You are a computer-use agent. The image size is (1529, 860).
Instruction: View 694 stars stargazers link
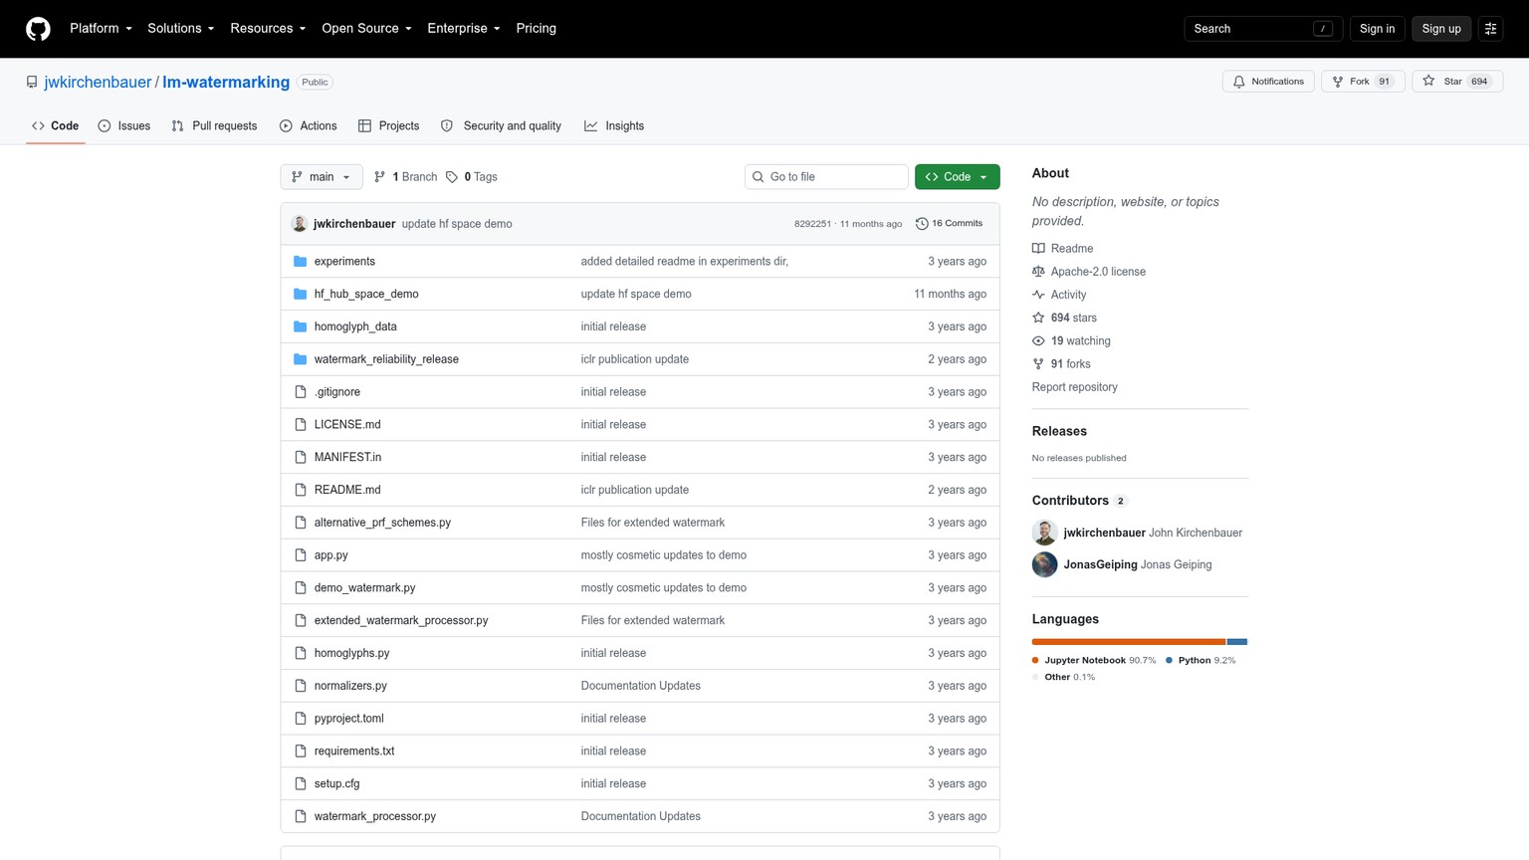(x=1064, y=318)
